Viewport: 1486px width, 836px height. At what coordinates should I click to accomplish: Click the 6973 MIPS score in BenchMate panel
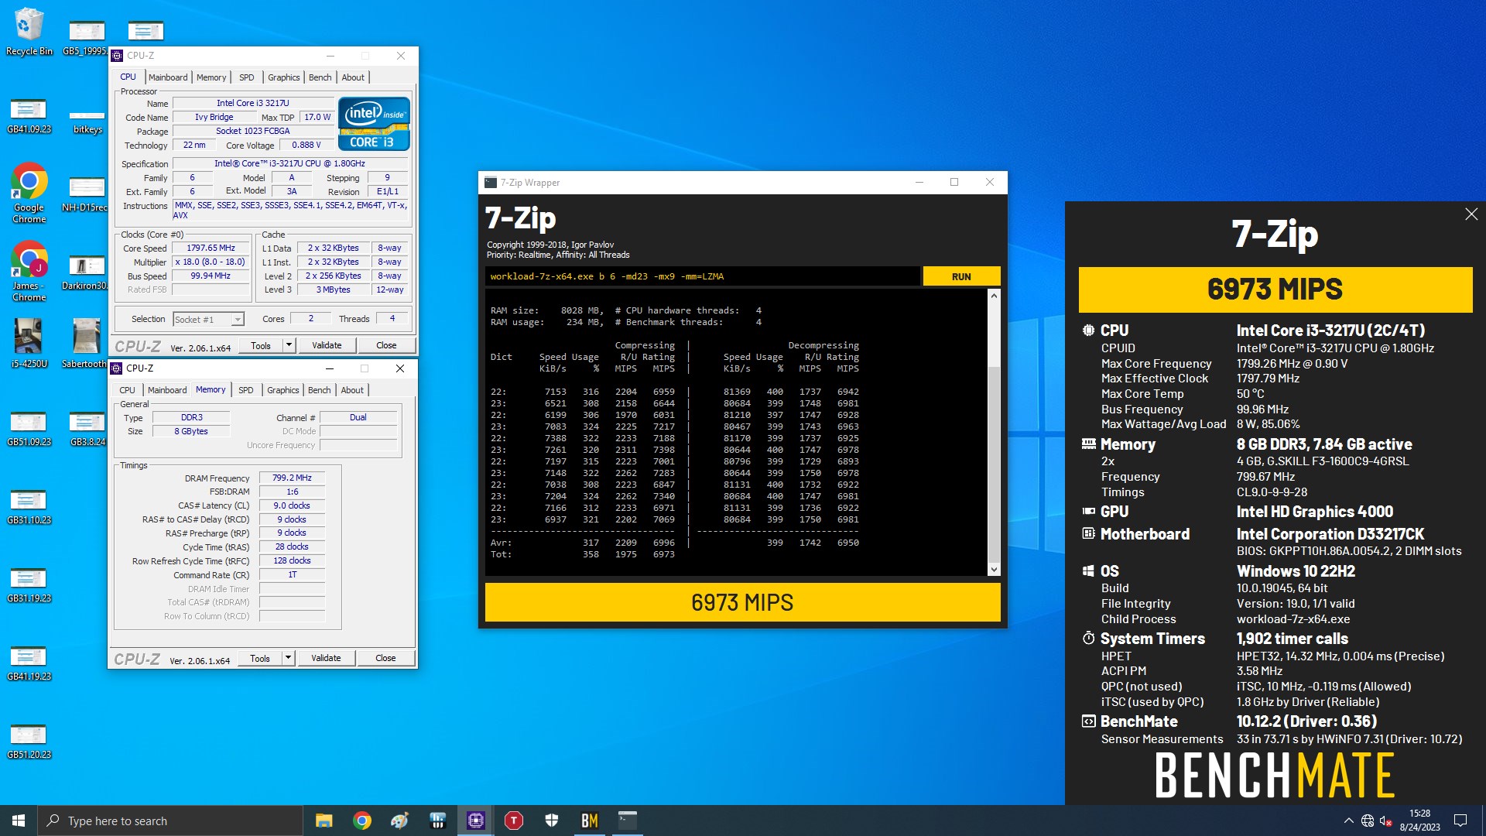[1275, 290]
